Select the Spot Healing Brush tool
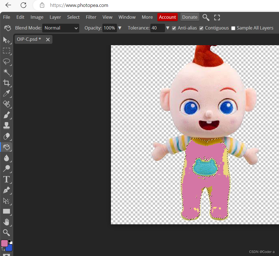Image resolution: width=279 pixels, height=256 pixels. click(x=7, y=104)
